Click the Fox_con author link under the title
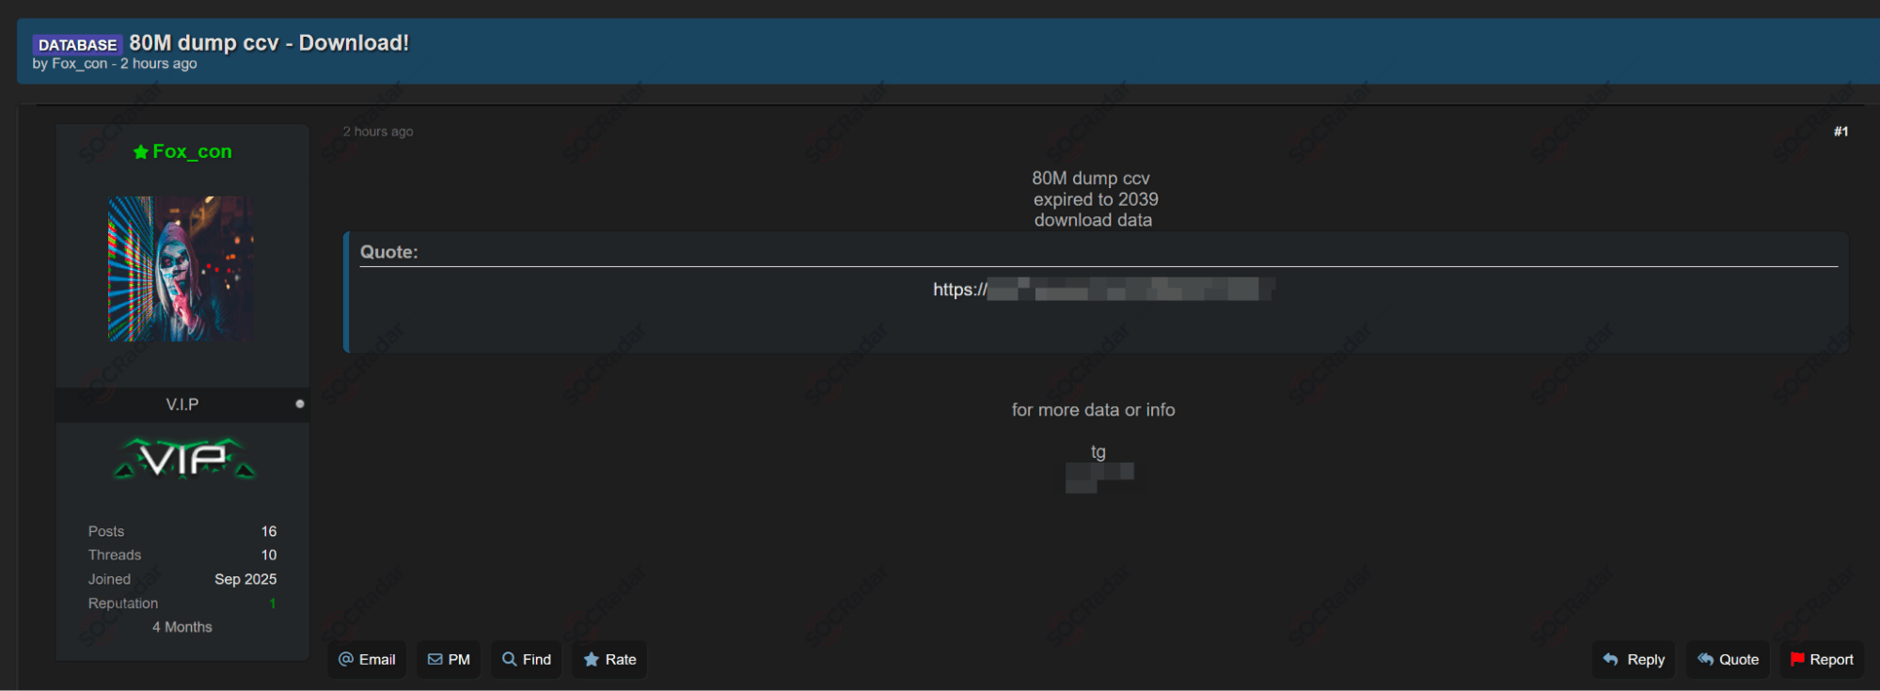Screen dimensions: 1880x691 (x=79, y=64)
